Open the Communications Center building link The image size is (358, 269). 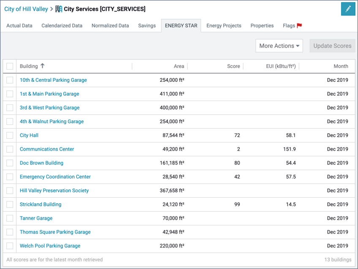47,149
